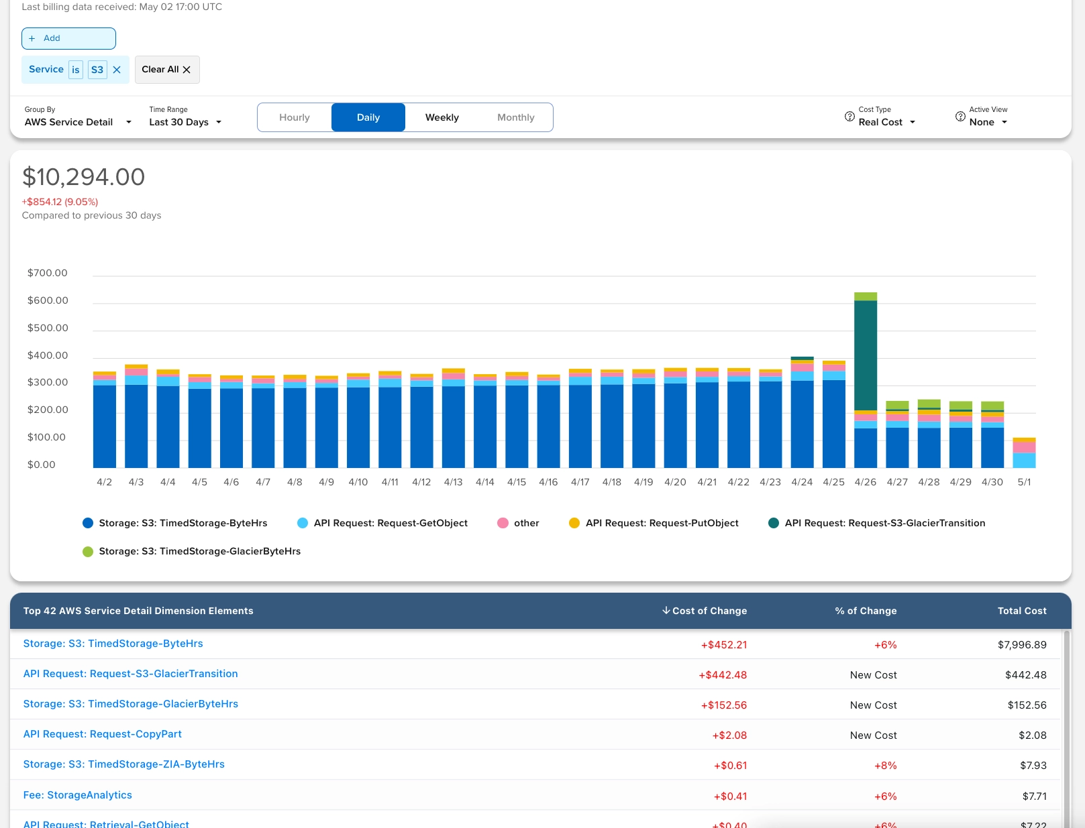Image resolution: width=1085 pixels, height=828 pixels.
Task: Click the +$854.12 (9.05%) change text
Action: tap(60, 202)
